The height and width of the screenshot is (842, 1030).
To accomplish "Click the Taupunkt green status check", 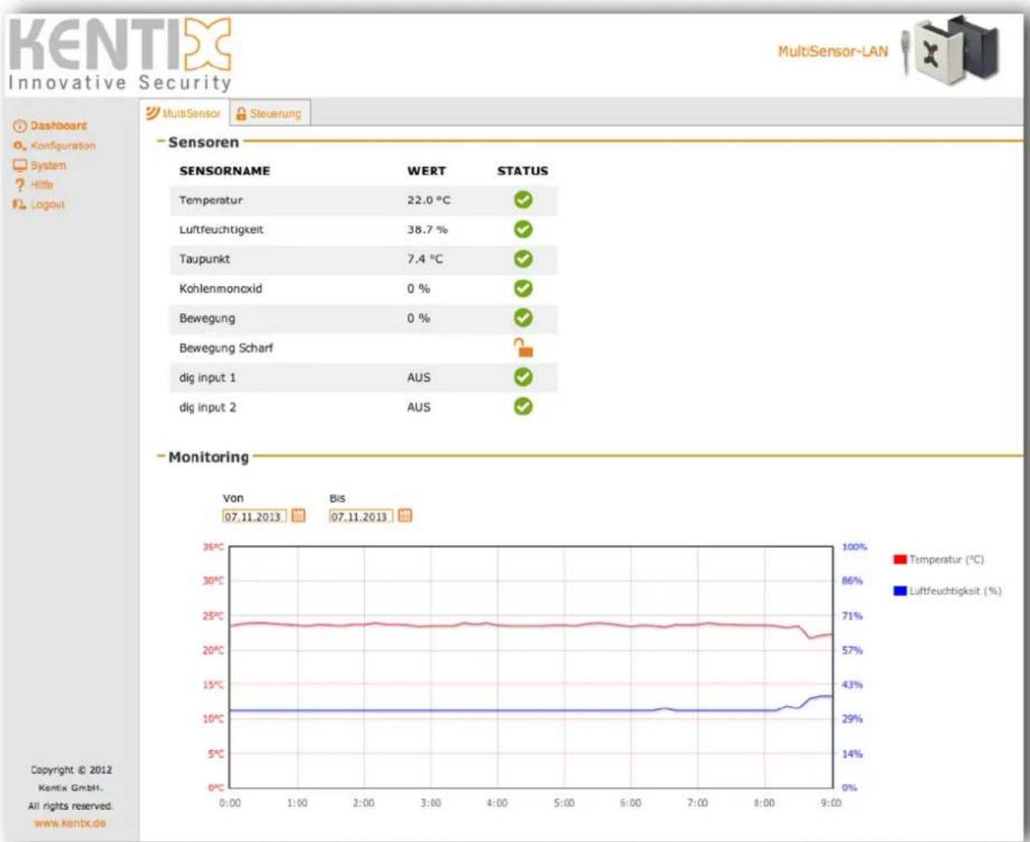I will click(x=523, y=259).
